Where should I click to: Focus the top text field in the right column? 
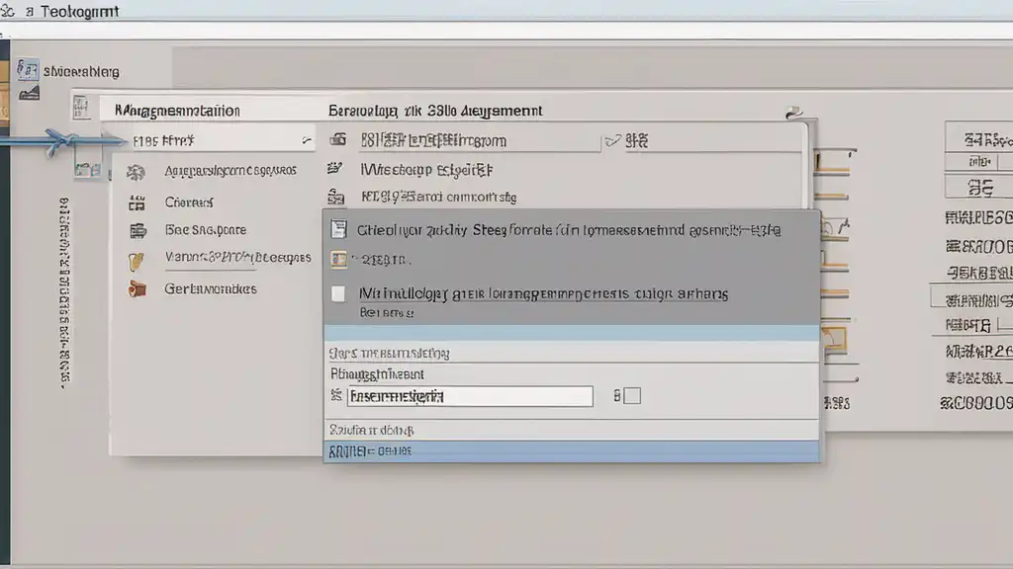[x=480, y=140]
